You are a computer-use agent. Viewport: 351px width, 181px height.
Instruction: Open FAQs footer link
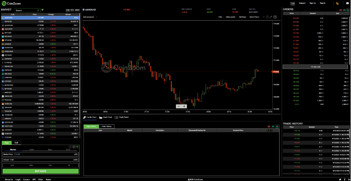[40, 179]
